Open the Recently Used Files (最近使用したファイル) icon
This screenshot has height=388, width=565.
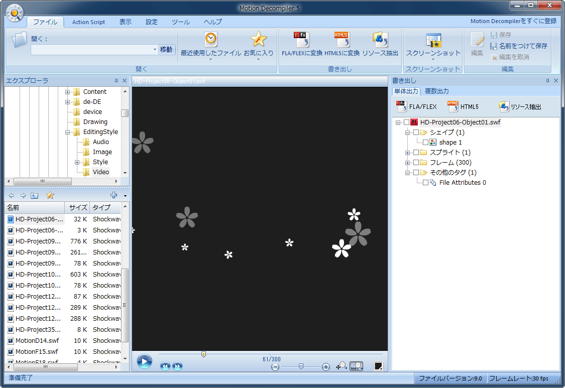[x=211, y=40]
